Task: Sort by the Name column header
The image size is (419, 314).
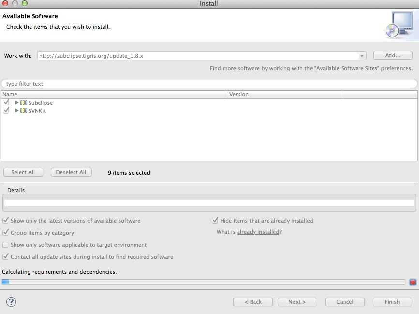Action: coord(114,94)
